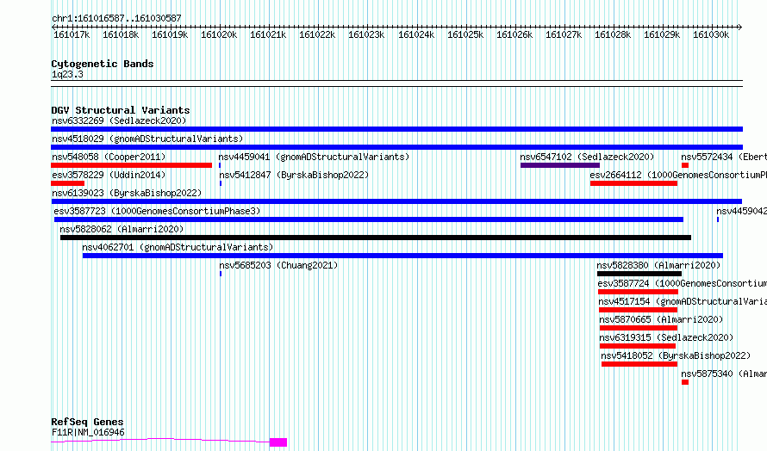Viewport: 767px width, 451px height.
Task: Select nsv4517154 gnomAD variant label
Action: [683, 301]
